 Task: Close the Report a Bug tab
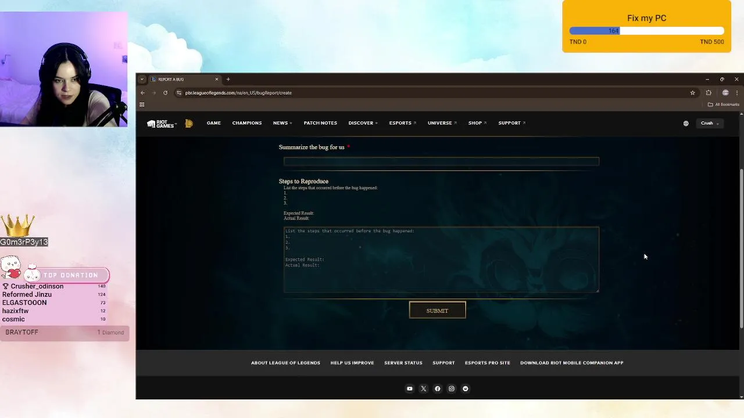pos(217,80)
